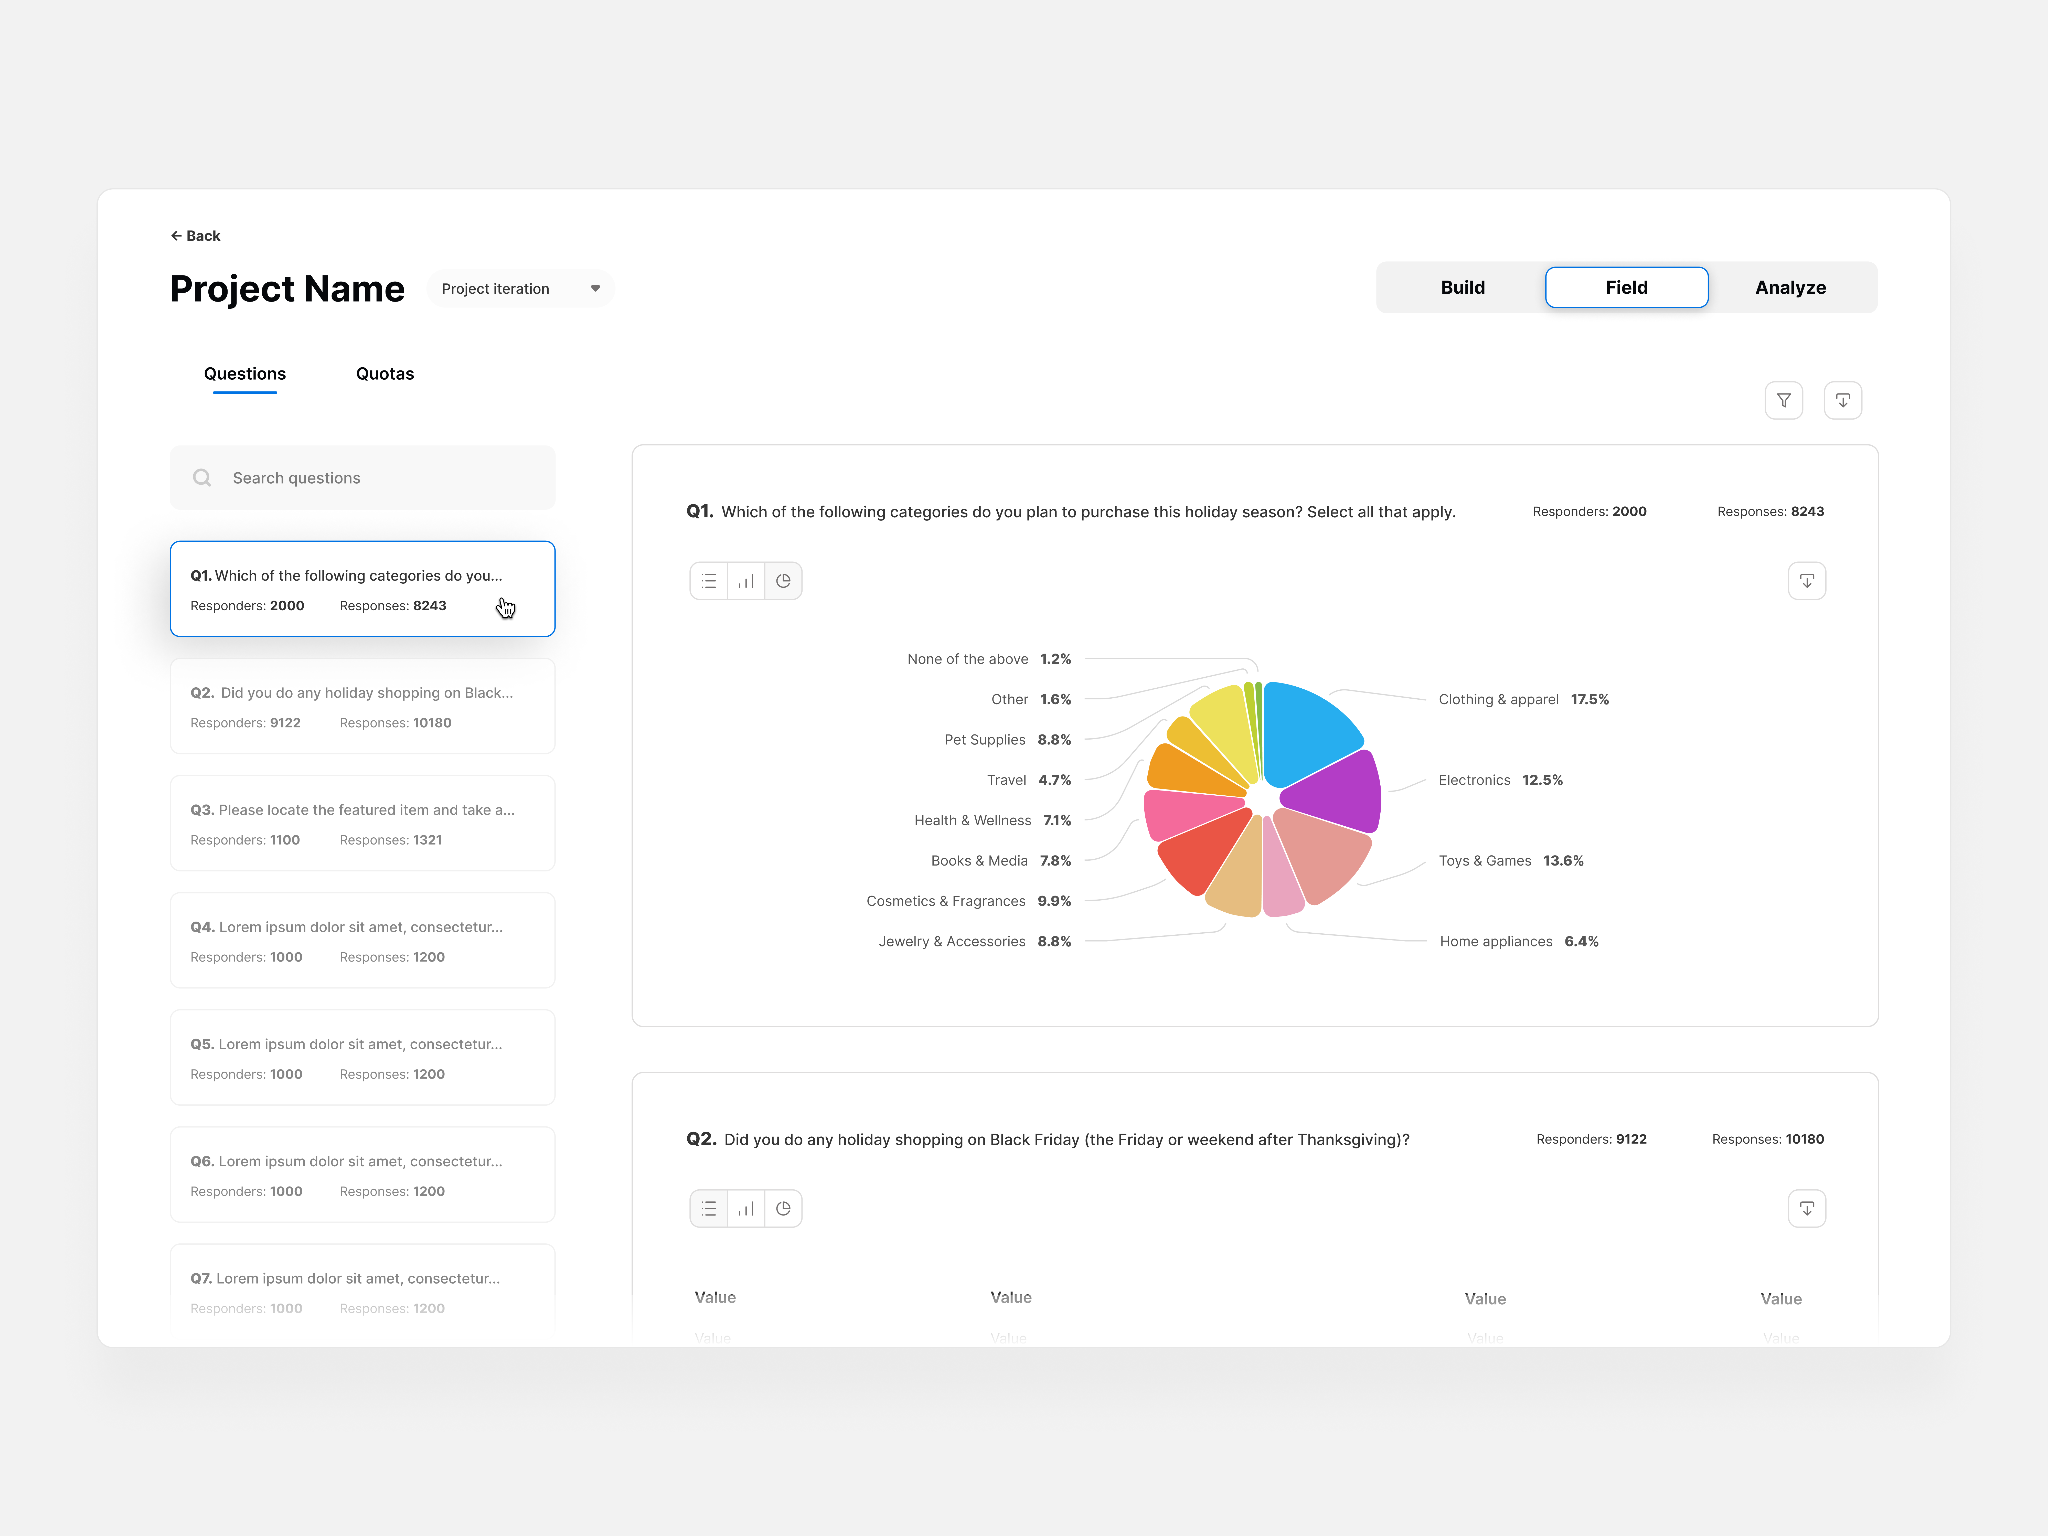Switch Q1 to bar chart view
This screenshot has height=1536, width=2048.
pyautogui.click(x=746, y=581)
